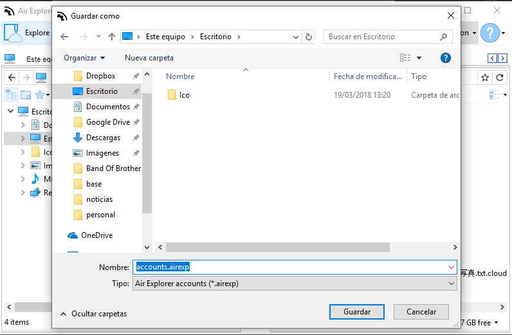Click the horizontal scrollbar in file list

click(278, 247)
